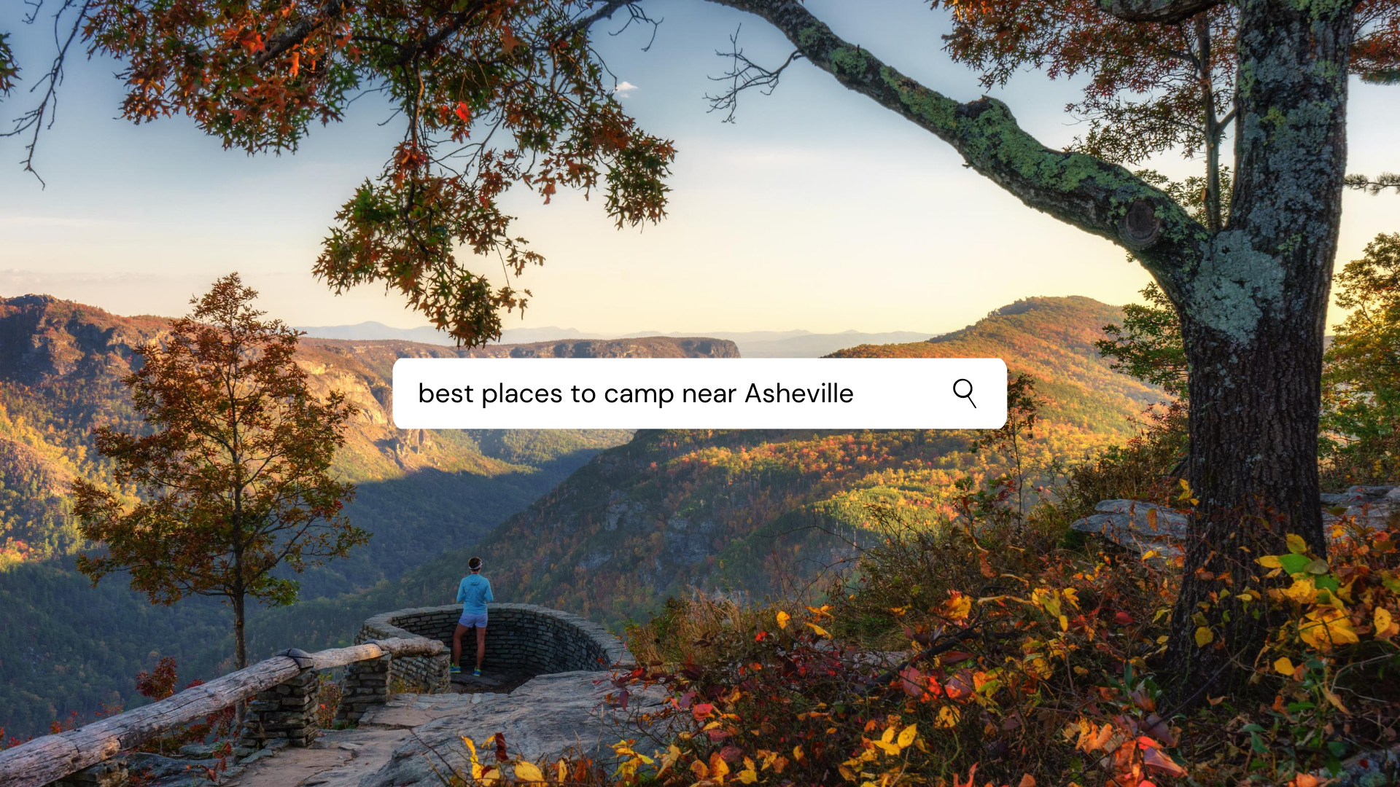Screen dimensions: 1400x787
Task: Click the word "Asheville" in the search query
Action: 799,393
